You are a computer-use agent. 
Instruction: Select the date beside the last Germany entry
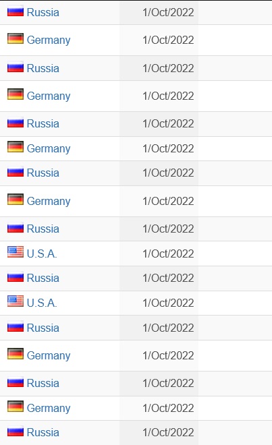(x=168, y=408)
